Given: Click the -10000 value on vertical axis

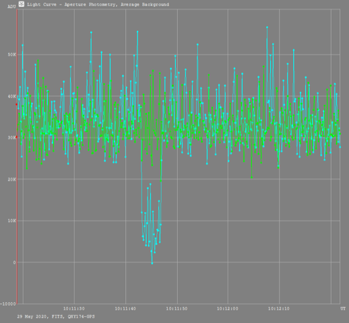Looking at the screenshot, I should 8,303.
